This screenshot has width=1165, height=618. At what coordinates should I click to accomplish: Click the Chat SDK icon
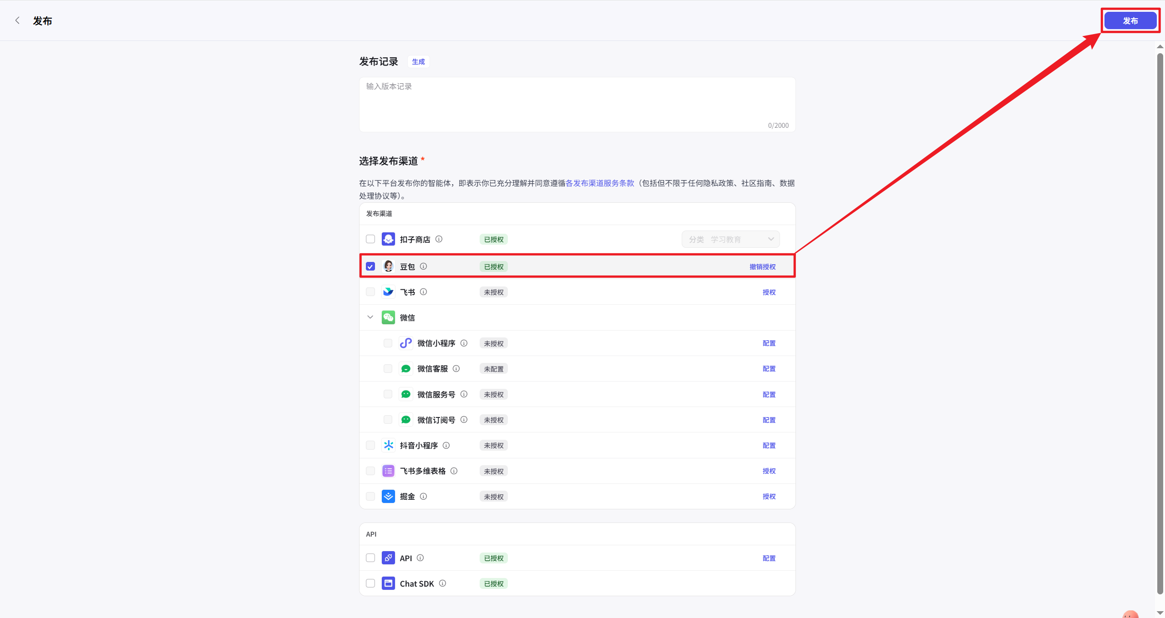[388, 583]
